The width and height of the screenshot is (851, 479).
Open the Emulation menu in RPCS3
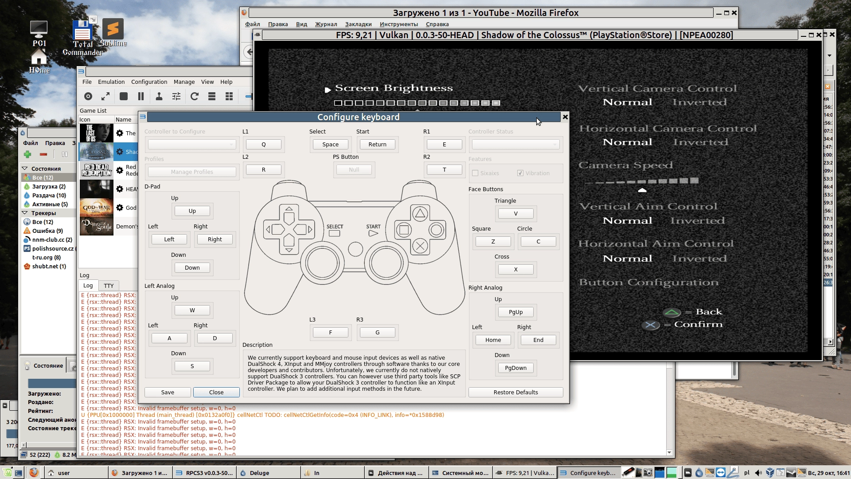coord(111,82)
